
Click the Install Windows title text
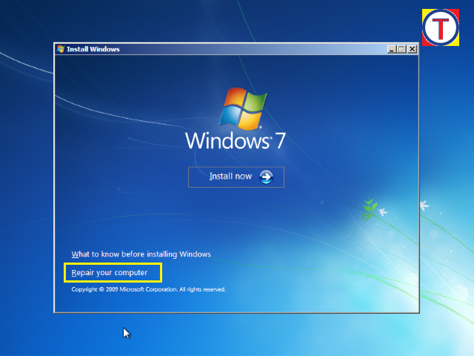click(93, 49)
